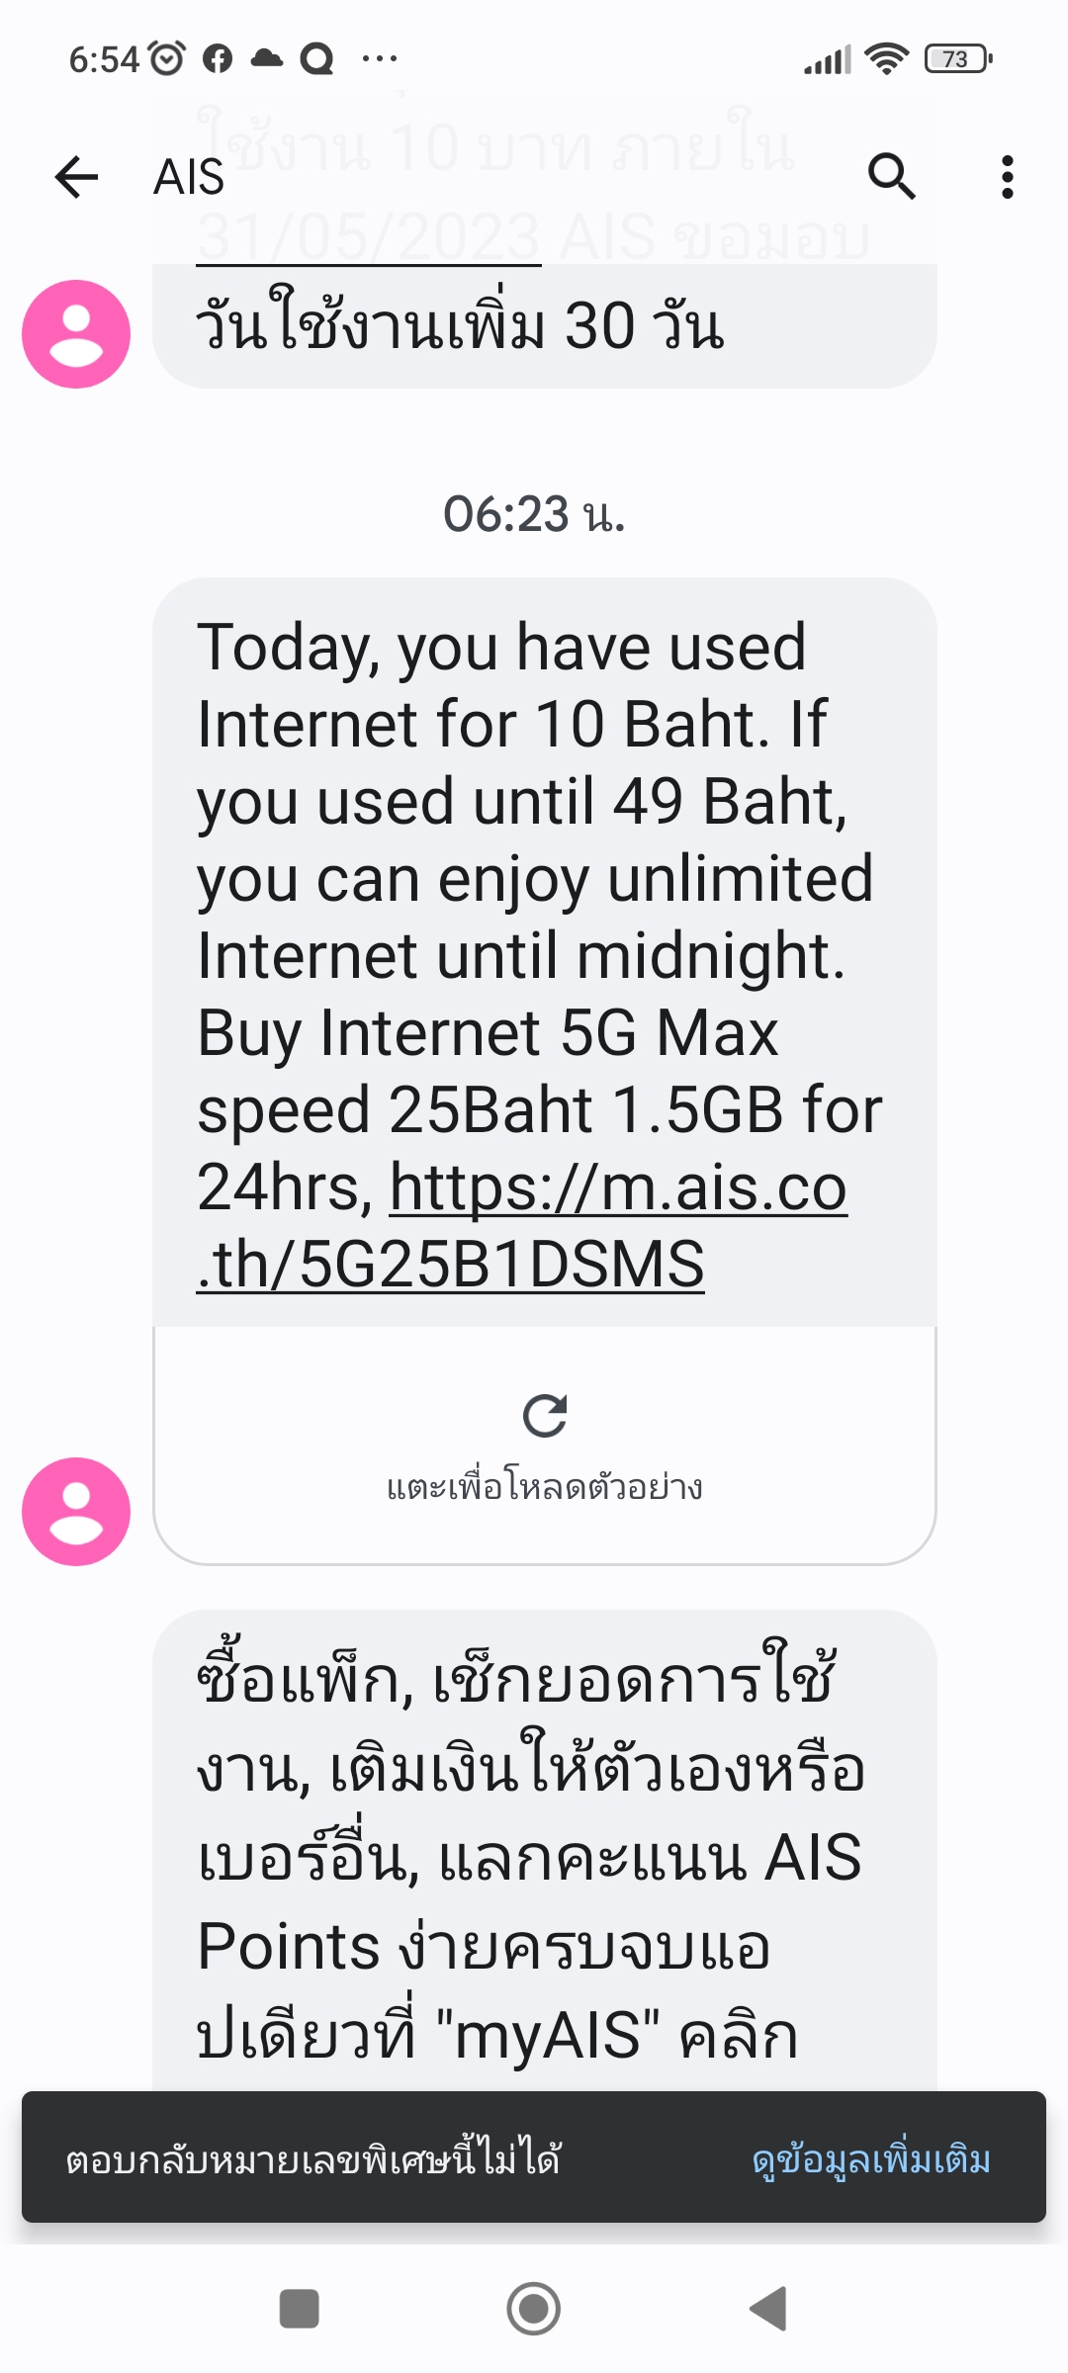Tap the back arrow
This screenshot has width=1068, height=2373.
click(76, 178)
